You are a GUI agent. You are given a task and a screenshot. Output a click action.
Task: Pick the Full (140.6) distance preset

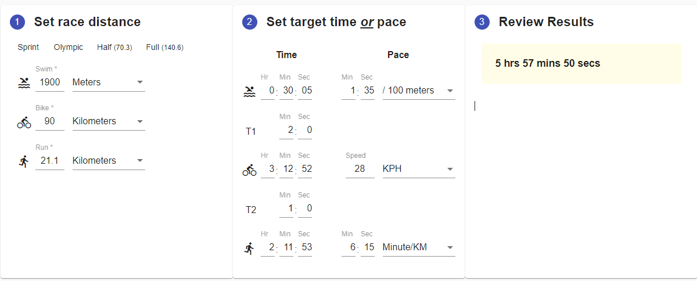point(165,48)
